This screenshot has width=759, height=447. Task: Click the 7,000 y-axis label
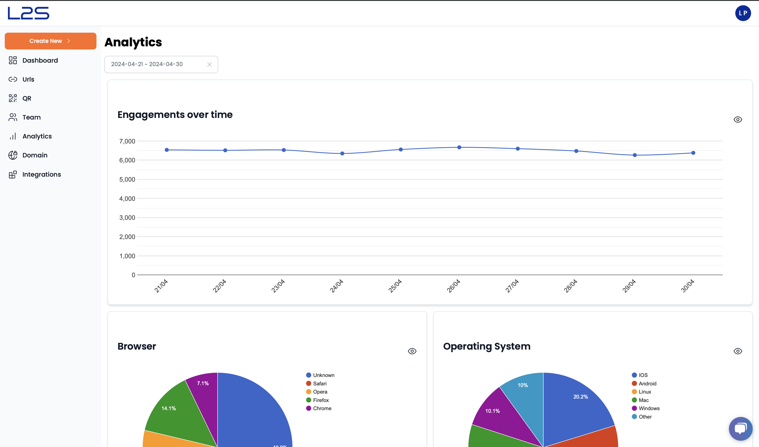(x=127, y=141)
